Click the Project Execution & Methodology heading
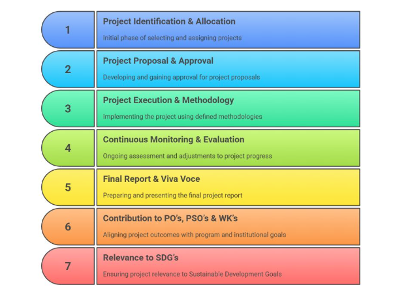 (168, 100)
